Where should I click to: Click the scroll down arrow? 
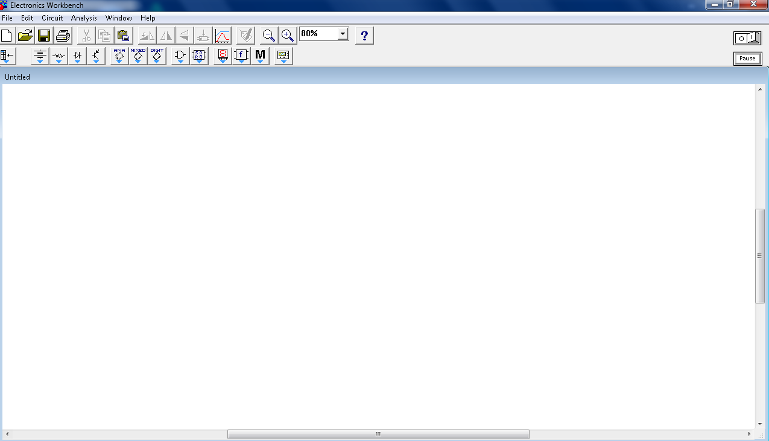pyautogui.click(x=760, y=424)
